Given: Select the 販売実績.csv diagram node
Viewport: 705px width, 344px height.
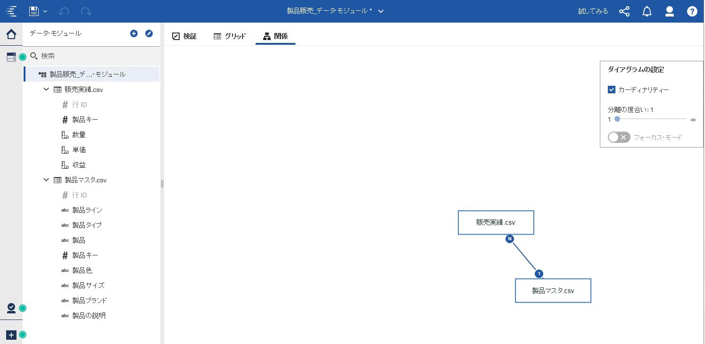Looking at the screenshot, I should [x=496, y=222].
